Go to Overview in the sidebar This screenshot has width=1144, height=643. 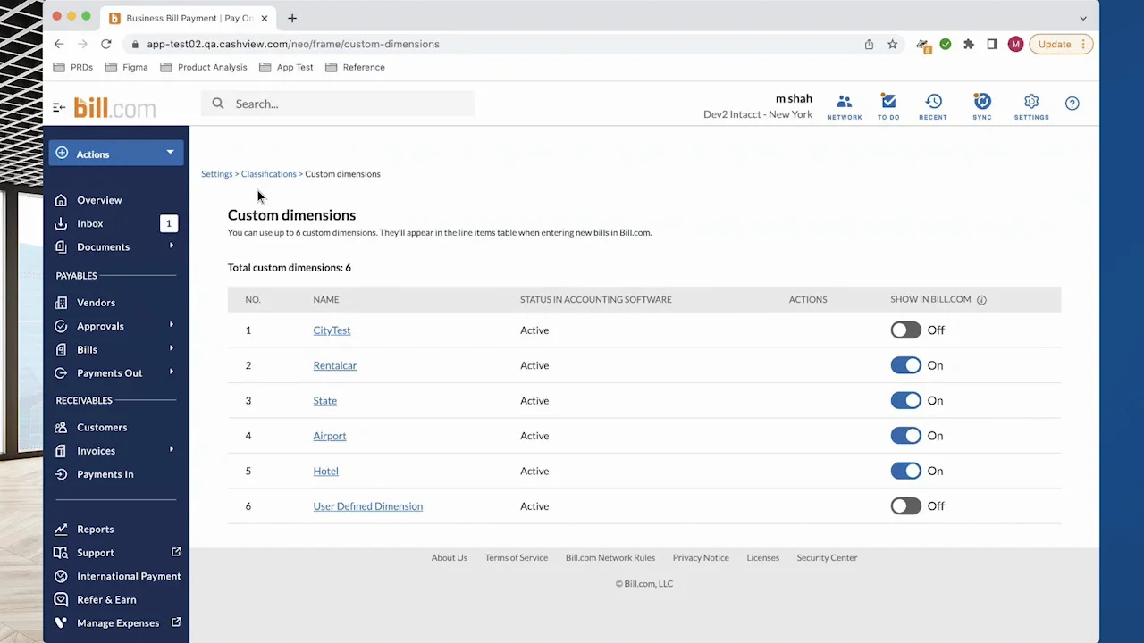[x=99, y=200]
